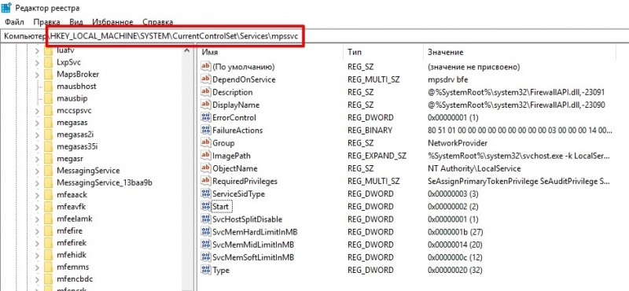Select the megasas35i tree item
Screen dimensions: 629x291
(x=77, y=146)
